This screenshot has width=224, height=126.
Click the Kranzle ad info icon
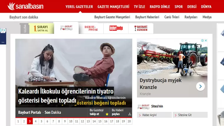pyautogui.click(x=202, y=41)
